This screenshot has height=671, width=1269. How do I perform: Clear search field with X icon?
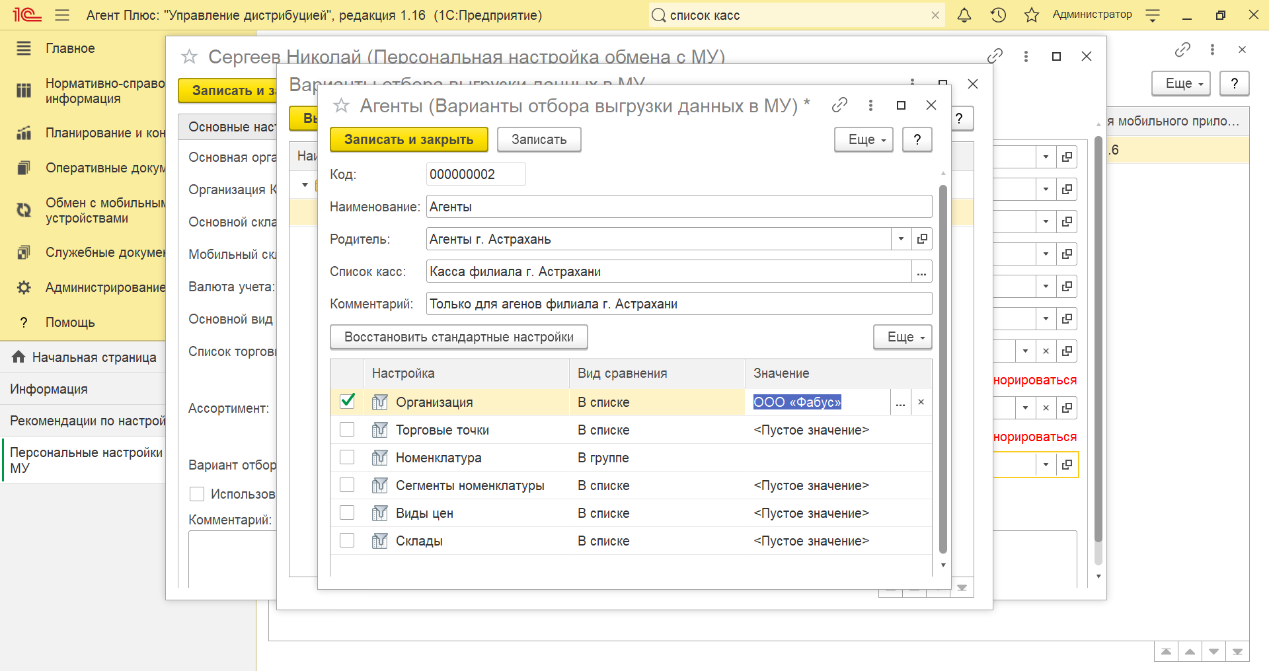coord(935,15)
